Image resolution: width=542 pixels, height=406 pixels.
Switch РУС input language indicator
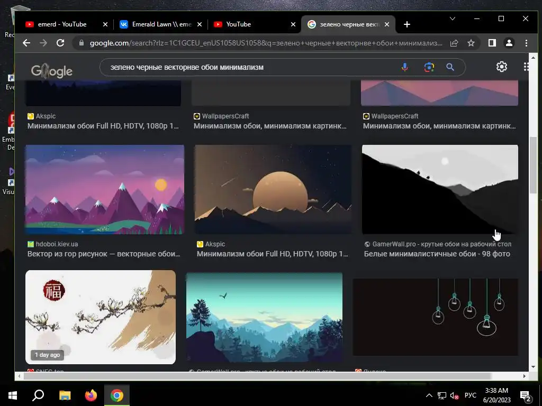pos(470,395)
